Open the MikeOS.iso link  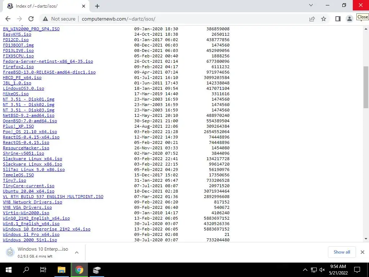click(x=15, y=94)
